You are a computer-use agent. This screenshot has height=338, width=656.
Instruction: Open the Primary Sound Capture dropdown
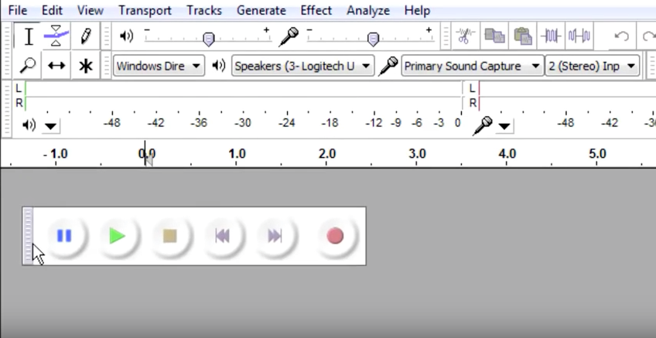(473, 66)
